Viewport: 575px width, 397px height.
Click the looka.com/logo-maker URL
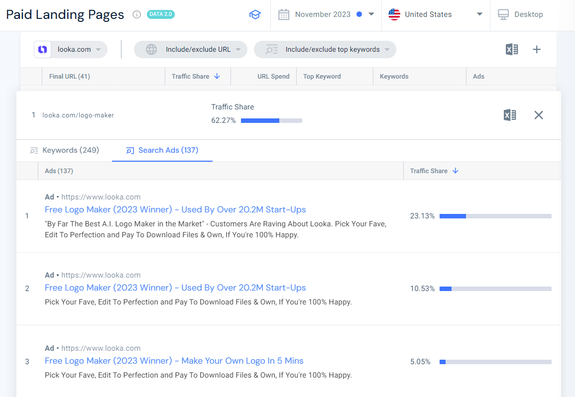tap(78, 115)
